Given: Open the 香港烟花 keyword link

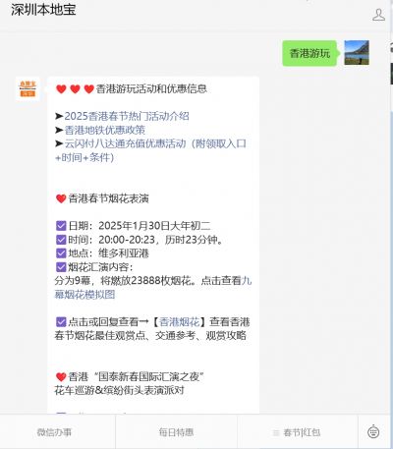Looking at the screenshot, I should click(x=180, y=322).
